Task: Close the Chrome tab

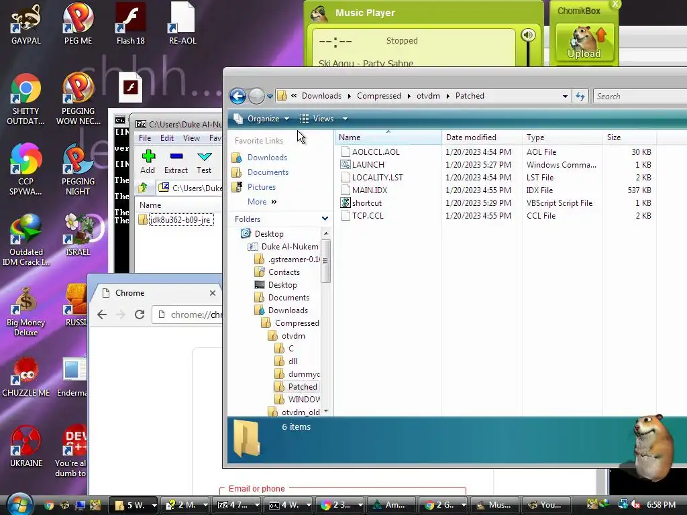Action: coord(213,293)
